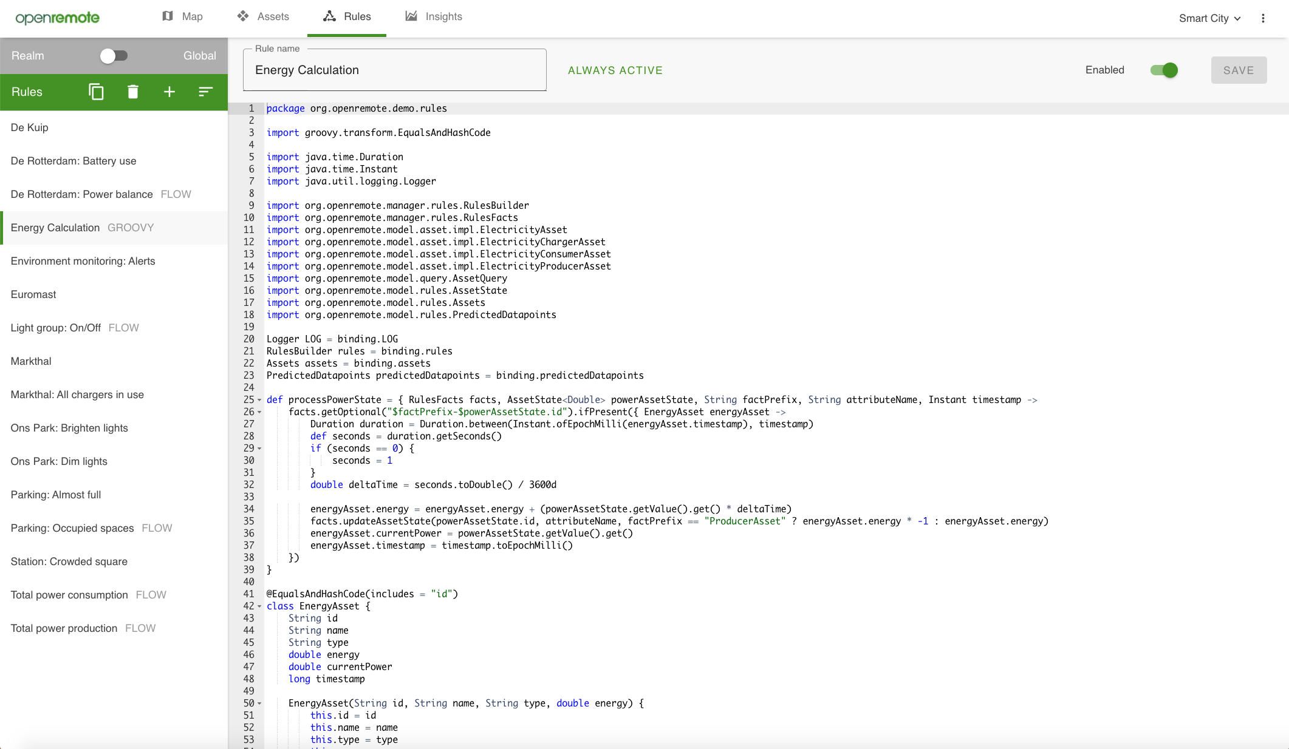
Task: Click the Assets icon in navigation
Action: (x=243, y=16)
